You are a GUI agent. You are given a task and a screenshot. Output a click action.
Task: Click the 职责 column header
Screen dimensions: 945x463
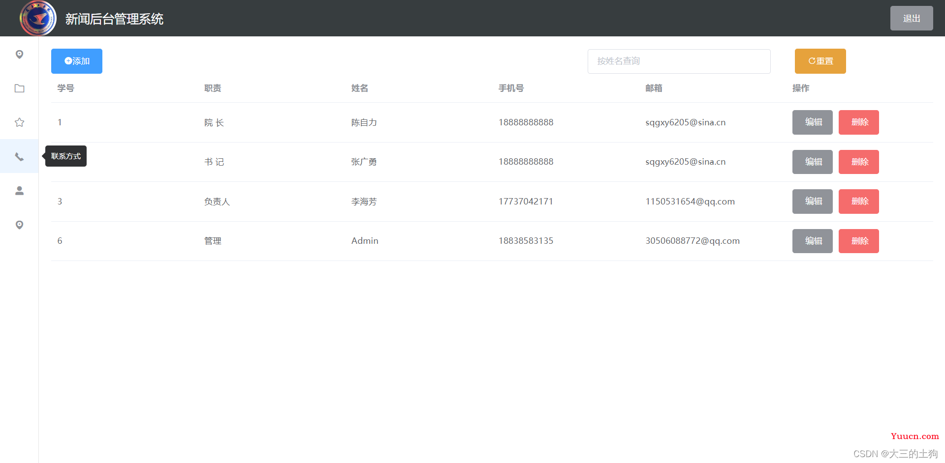[213, 88]
